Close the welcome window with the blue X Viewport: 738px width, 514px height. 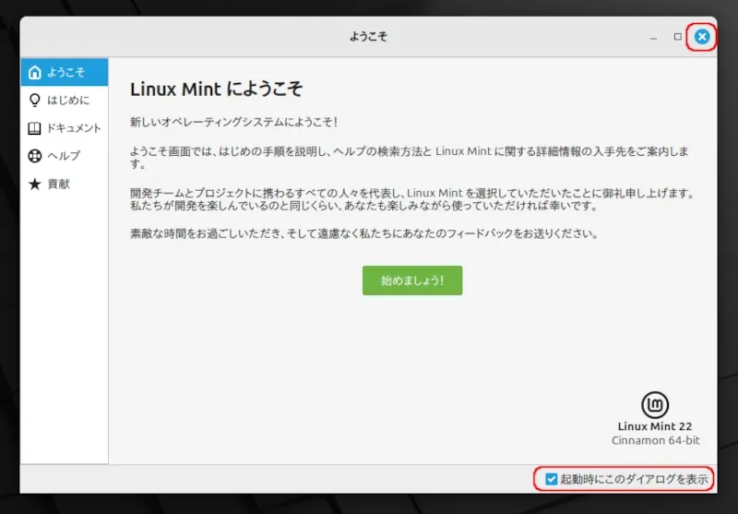tap(702, 37)
